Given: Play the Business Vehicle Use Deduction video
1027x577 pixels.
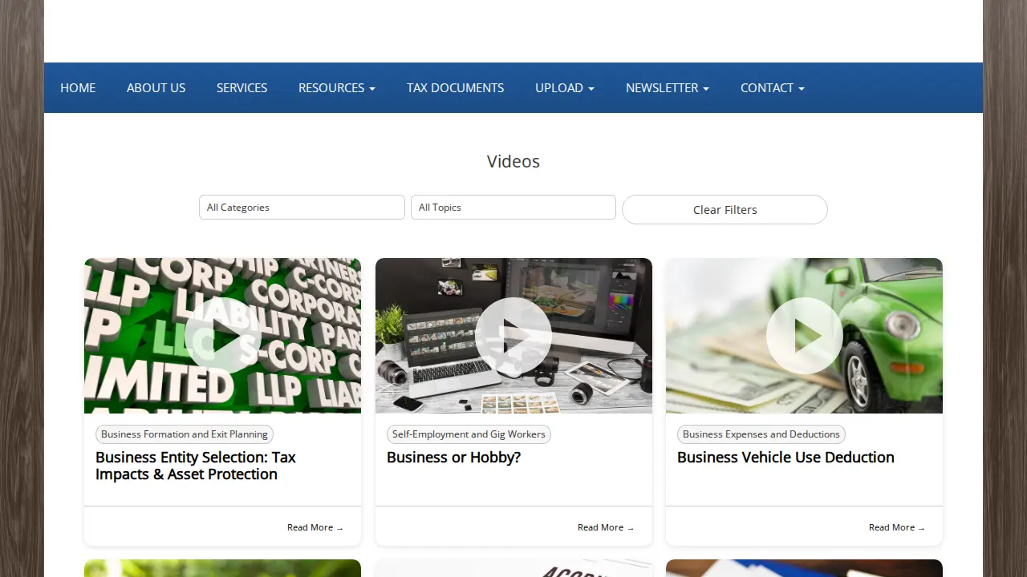Looking at the screenshot, I should coord(804,336).
